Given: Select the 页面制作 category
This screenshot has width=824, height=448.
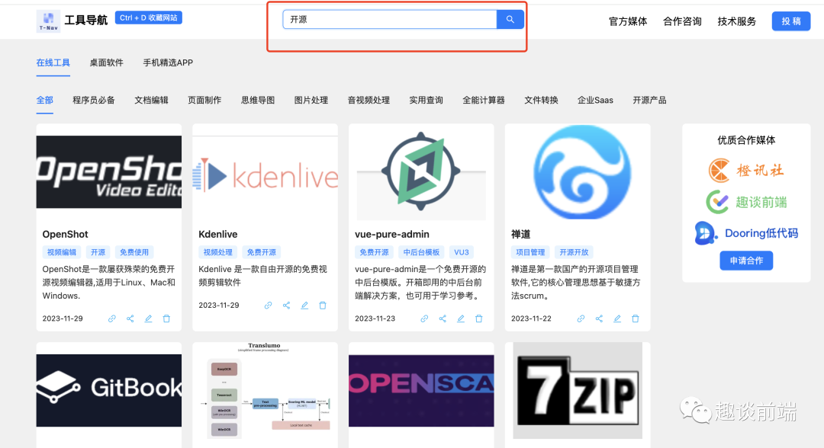Looking at the screenshot, I should coord(204,100).
